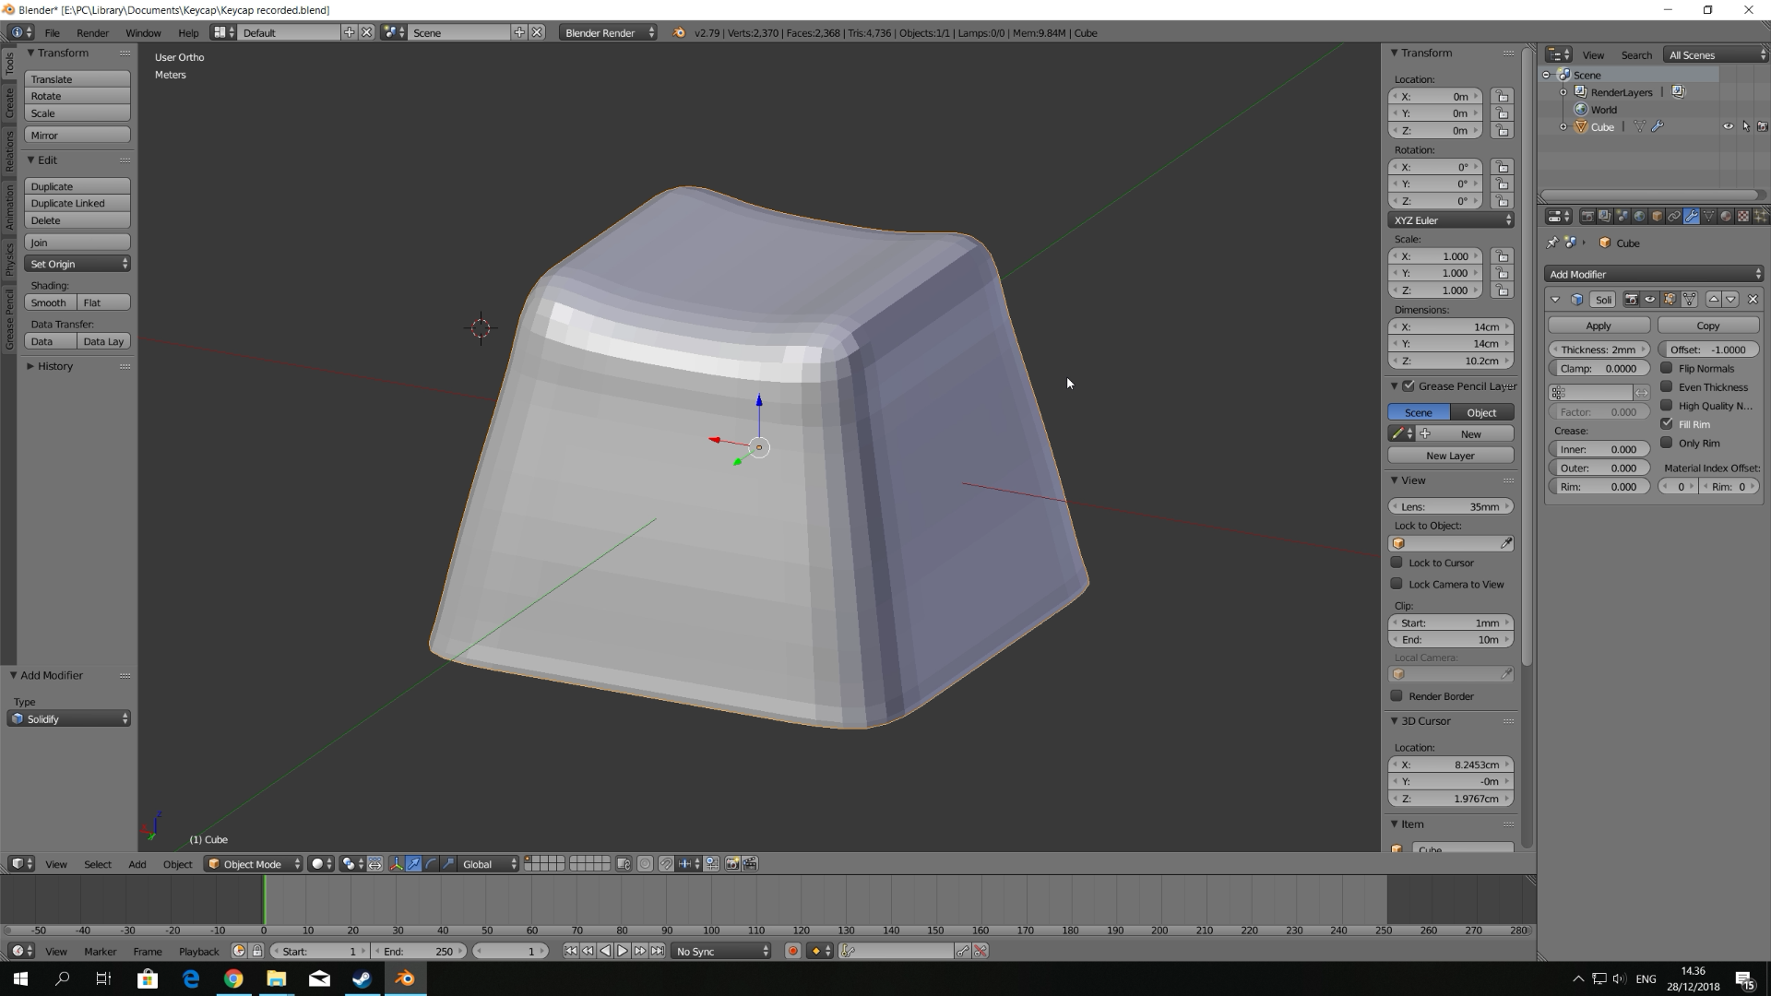Switch to the Create tool shelf tab
Viewport: 1771px width, 996px height.
[9, 103]
